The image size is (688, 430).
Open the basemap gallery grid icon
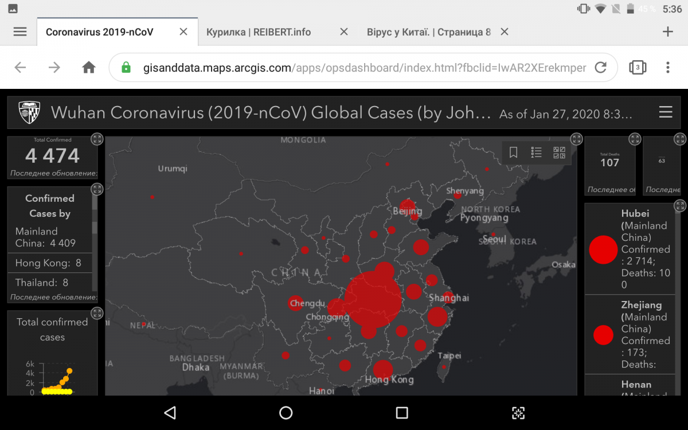pyautogui.click(x=559, y=153)
